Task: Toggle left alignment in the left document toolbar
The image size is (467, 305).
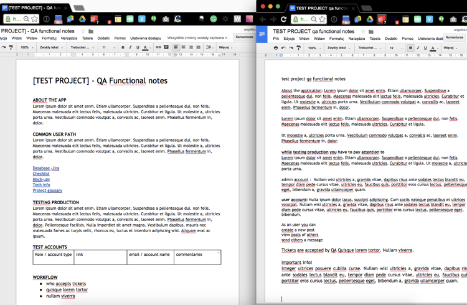Action: tap(176, 47)
